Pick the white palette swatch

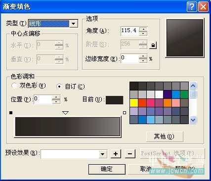coord(159,94)
